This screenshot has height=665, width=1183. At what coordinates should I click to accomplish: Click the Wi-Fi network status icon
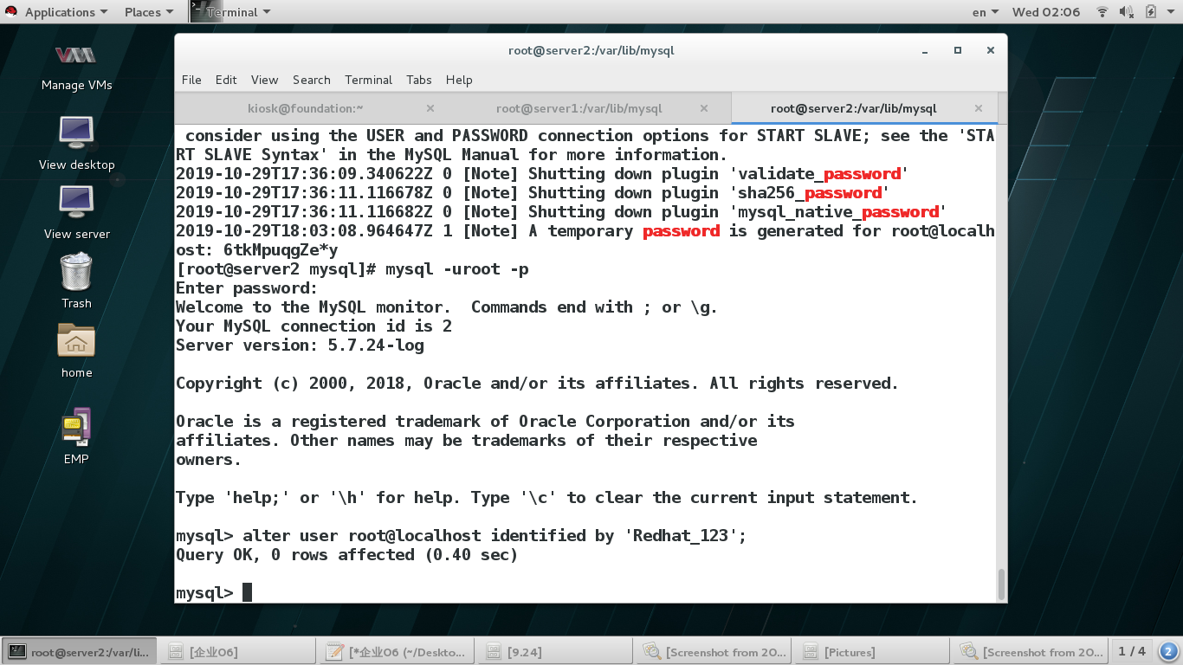pos(1102,12)
